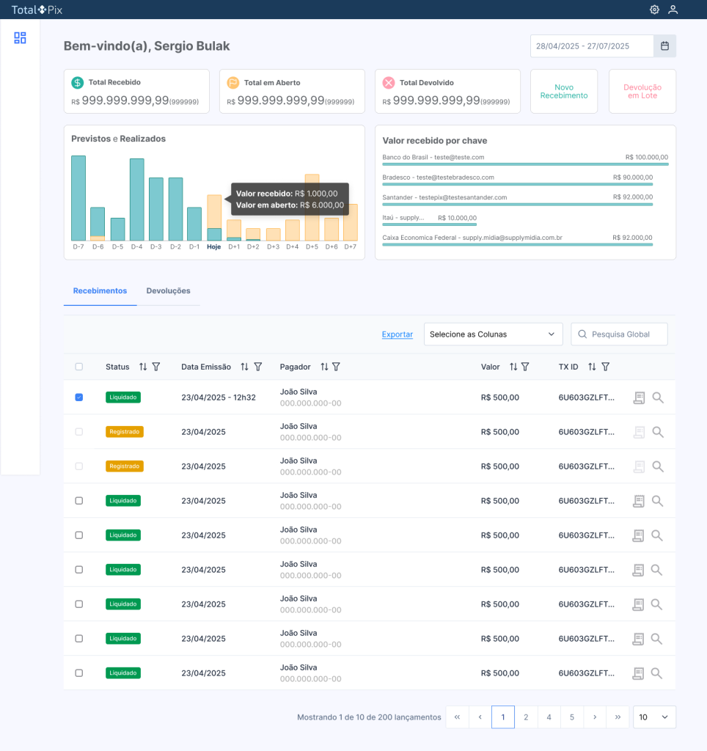Screen dimensions: 707x751
Task: Click the Exportar link
Action: coord(397,334)
